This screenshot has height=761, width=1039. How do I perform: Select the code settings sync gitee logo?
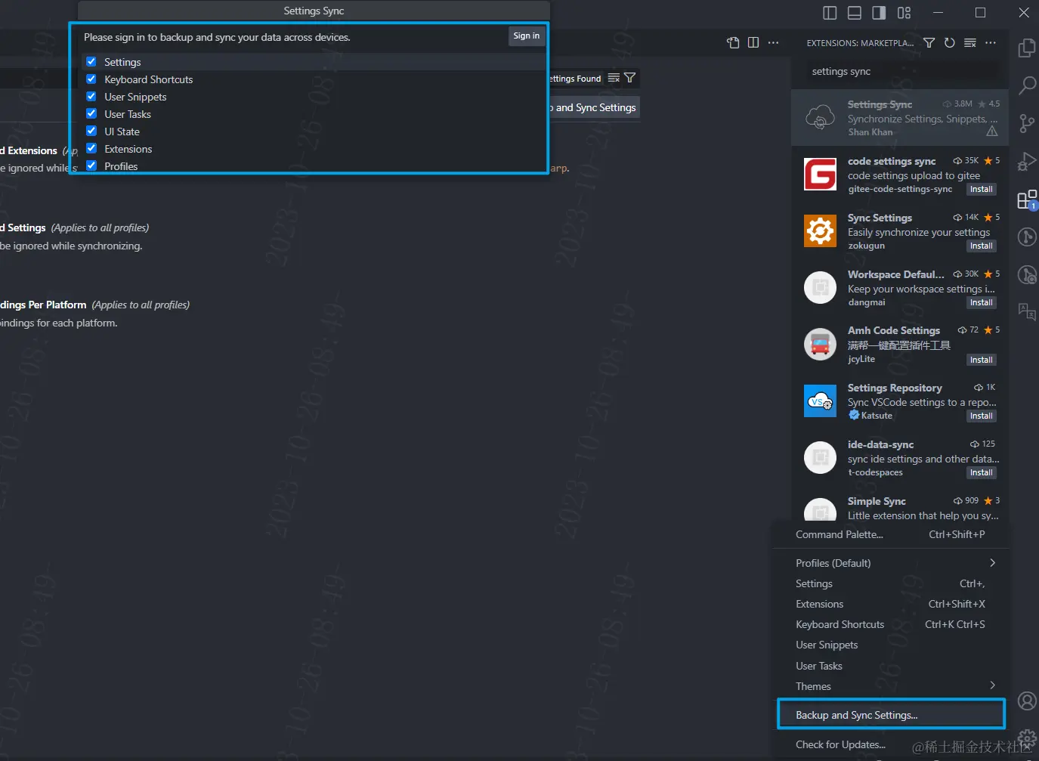point(820,175)
